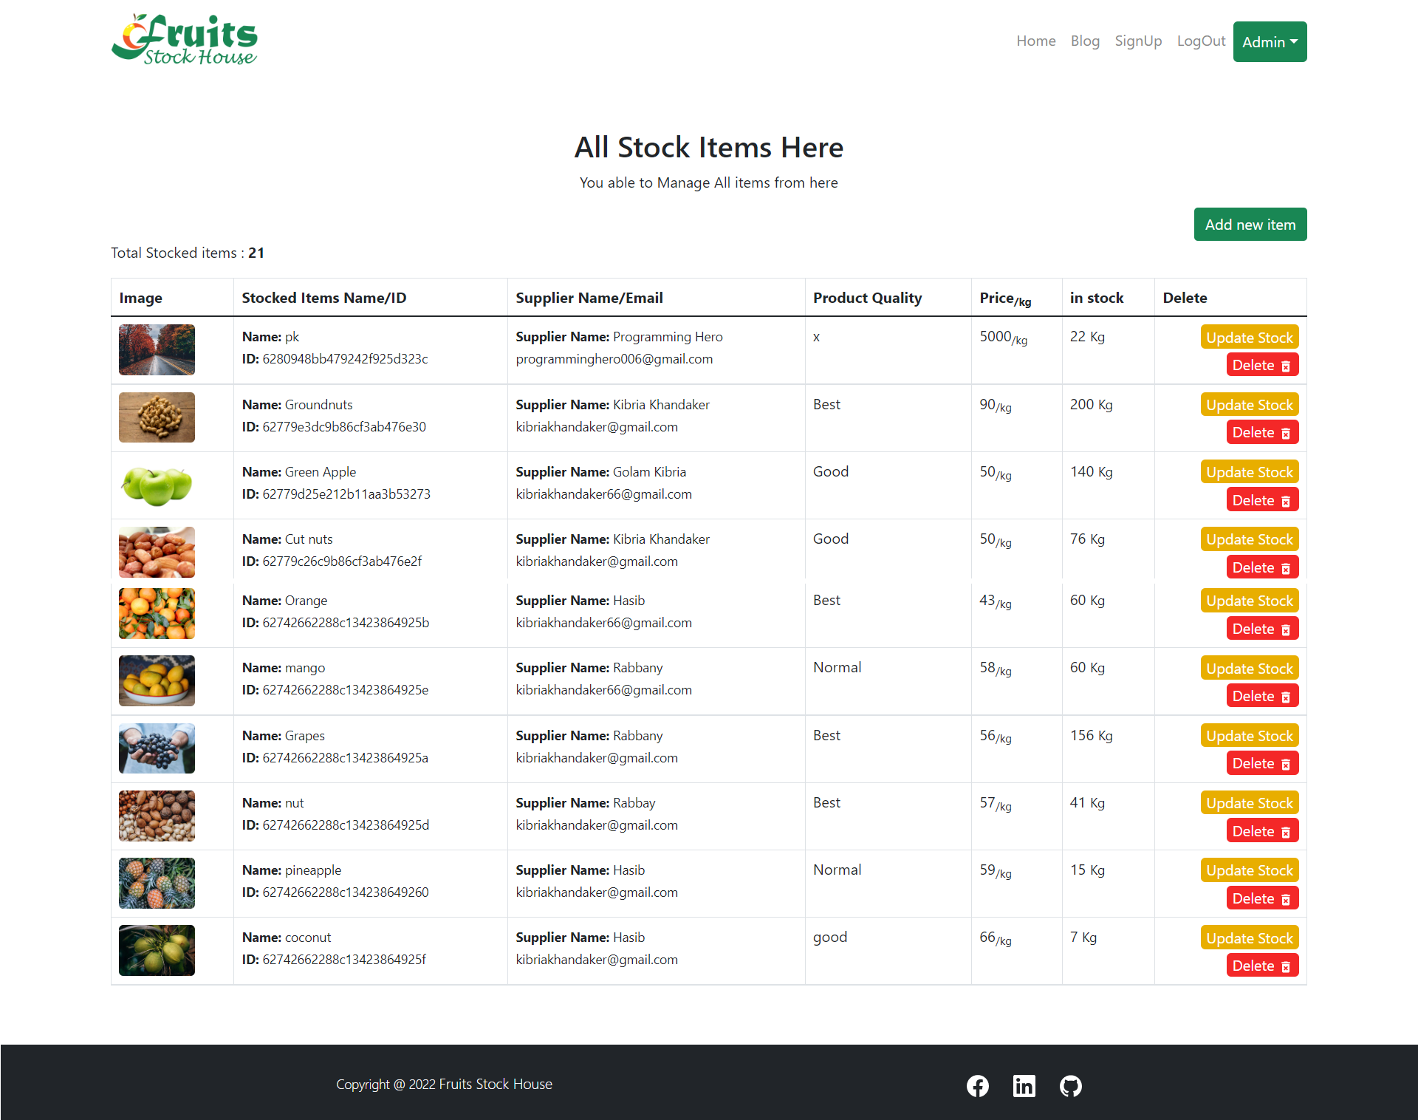Delete the mango item
Viewport: 1418px width, 1120px height.
point(1262,696)
